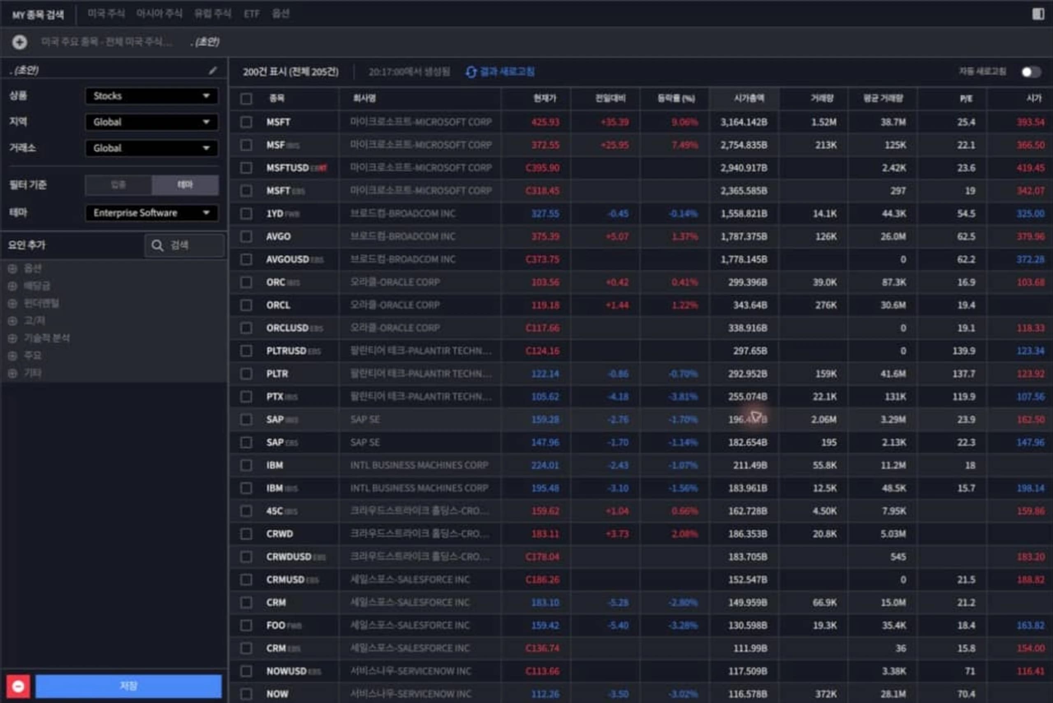The height and width of the screenshot is (703, 1053).
Task: Click the refresh arrows icon beside 결과 새로고침
Action: [x=471, y=72]
